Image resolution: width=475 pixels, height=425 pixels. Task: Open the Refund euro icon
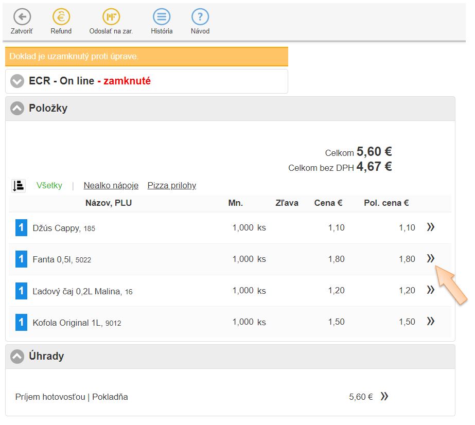click(61, 17)
